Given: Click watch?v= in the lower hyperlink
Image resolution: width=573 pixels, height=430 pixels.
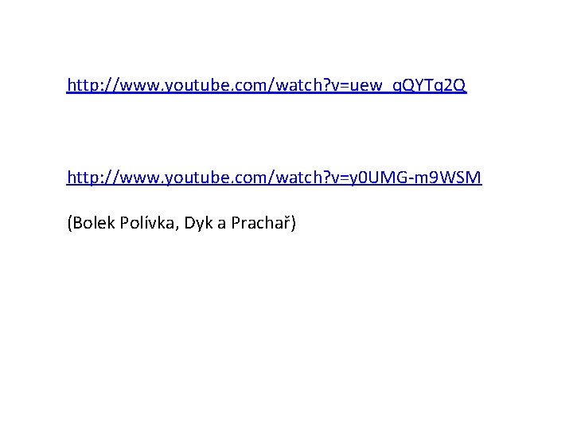Looking at the screenshot, I should 313,178.
